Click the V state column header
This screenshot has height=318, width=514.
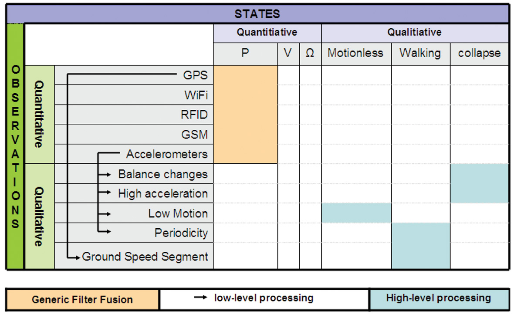click(288, 54)
